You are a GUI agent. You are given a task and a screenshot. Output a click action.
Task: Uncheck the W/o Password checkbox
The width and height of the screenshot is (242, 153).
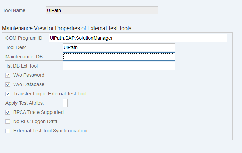pos(8,75)
